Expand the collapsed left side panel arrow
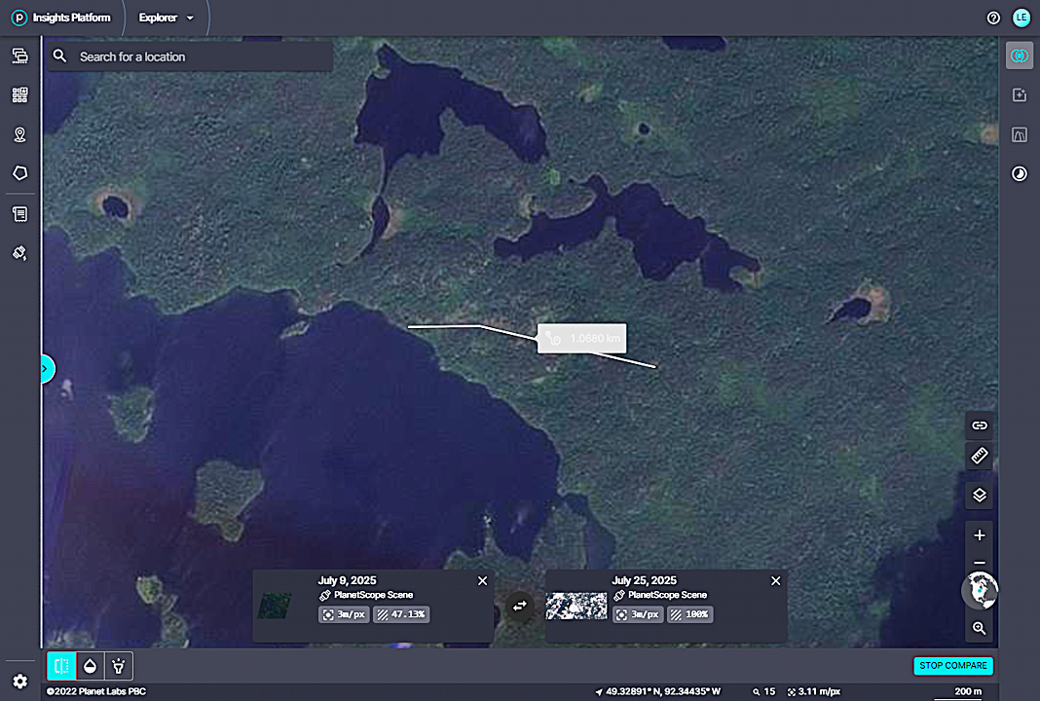 [46, 368]
